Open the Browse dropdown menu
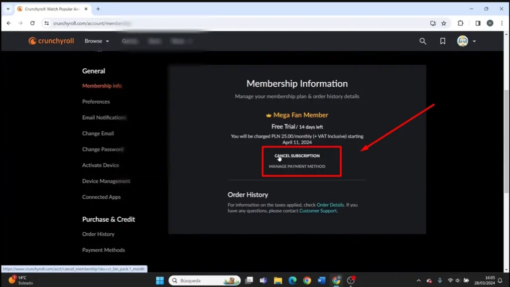 click(97, 41)
